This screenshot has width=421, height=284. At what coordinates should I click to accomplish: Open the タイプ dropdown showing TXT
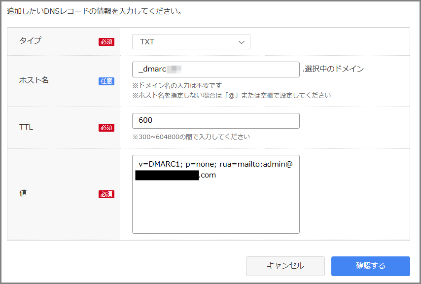tap(191, 42)
